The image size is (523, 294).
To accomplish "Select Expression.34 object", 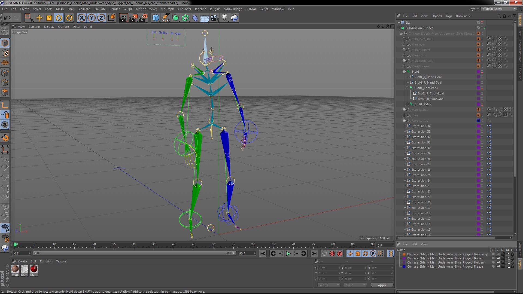I will point(421,126).
